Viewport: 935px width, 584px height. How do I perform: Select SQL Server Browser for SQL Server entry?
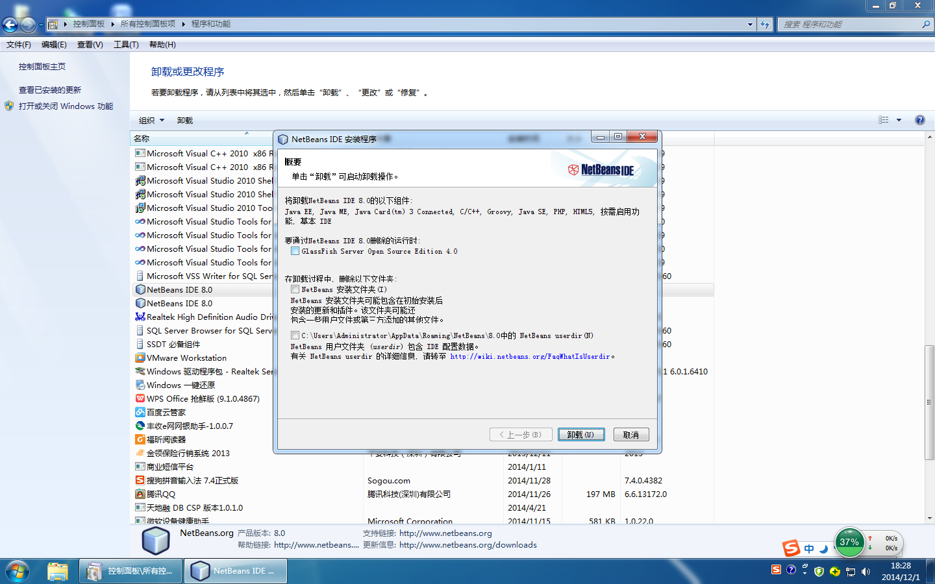pyautogui.click(x=203, y=331)
